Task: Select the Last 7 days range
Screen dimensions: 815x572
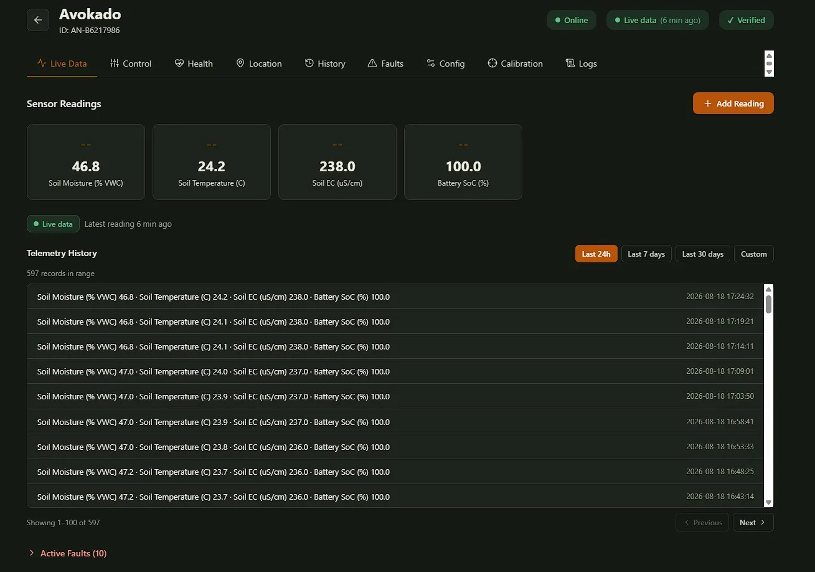Action: pyautogui.click(x=646, y=254)
